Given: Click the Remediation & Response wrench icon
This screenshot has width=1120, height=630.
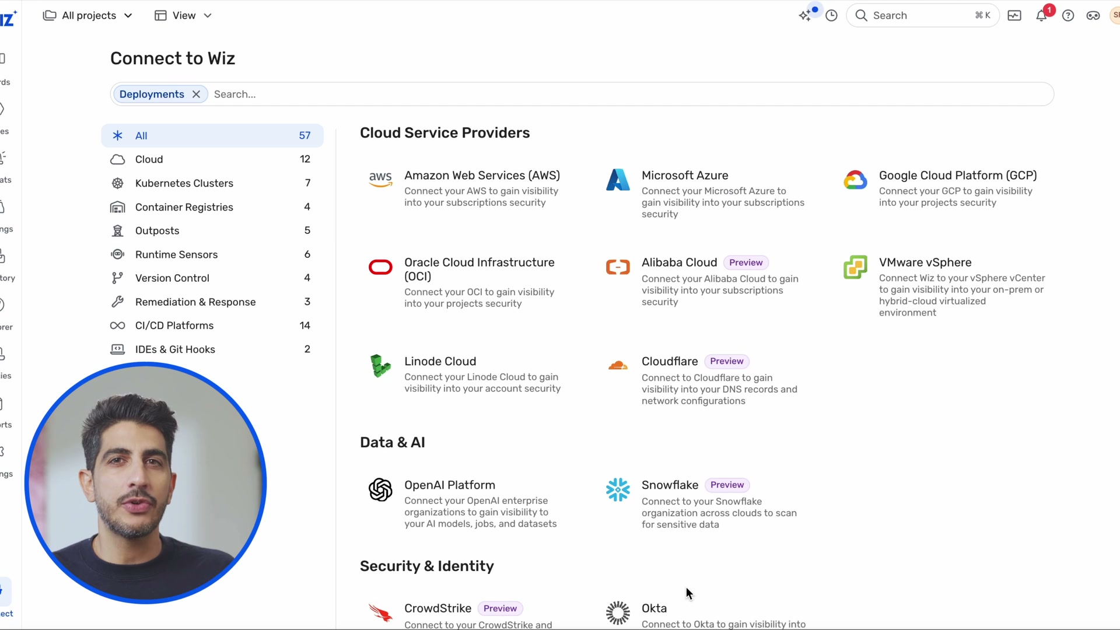Looking at the screenshot, I should [x=117, y=302].
